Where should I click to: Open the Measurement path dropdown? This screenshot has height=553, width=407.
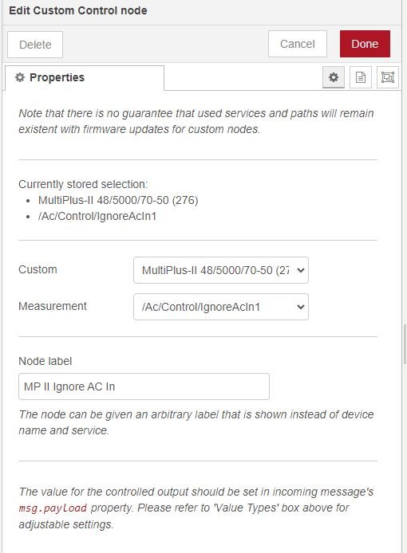221,307
